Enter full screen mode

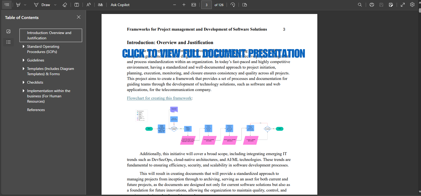coord(403,5)
